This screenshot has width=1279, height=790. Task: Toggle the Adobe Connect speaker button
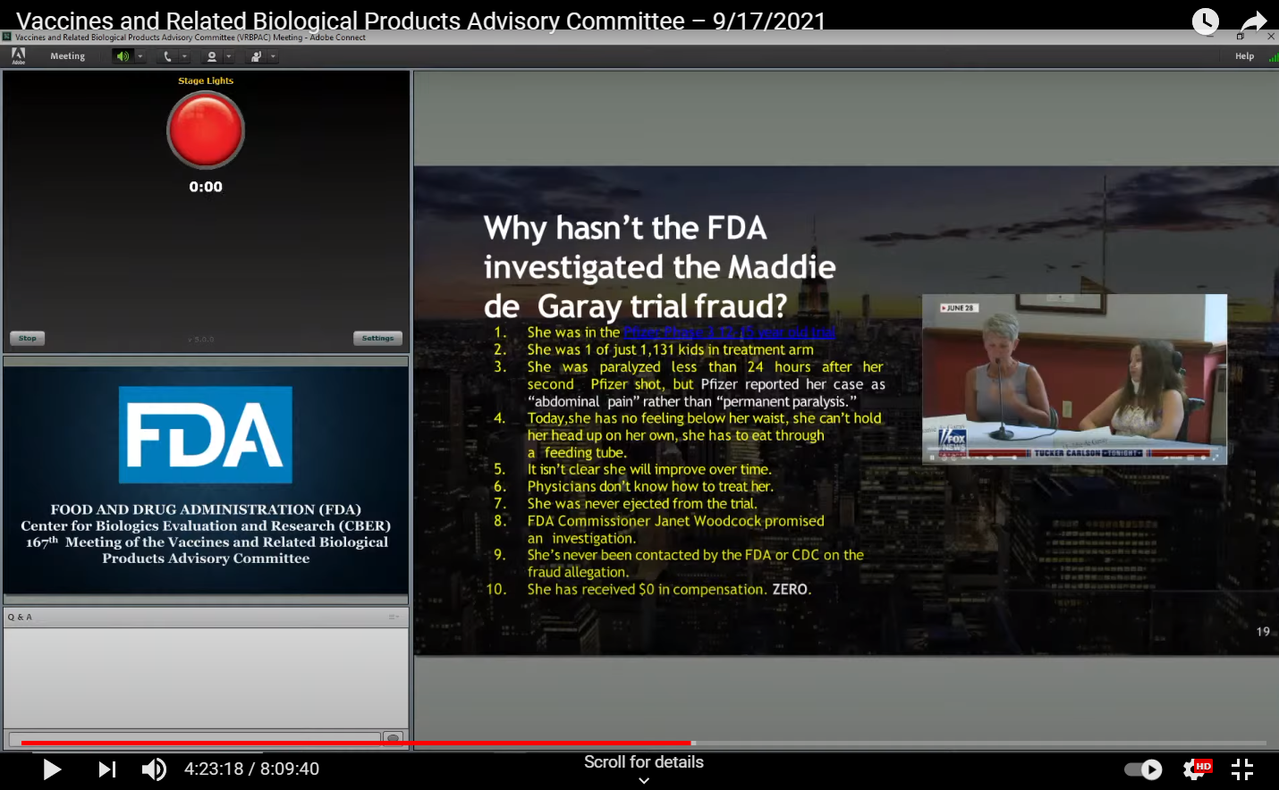point(122,56)
